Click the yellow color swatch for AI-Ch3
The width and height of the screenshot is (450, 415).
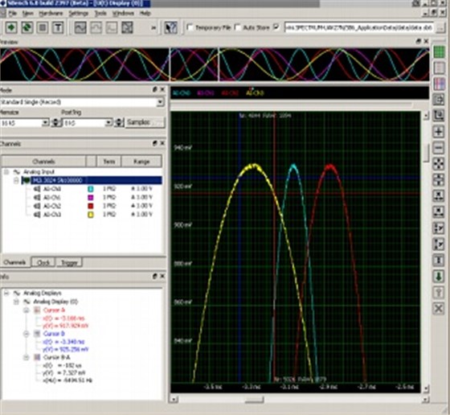[x=90, y=215]
